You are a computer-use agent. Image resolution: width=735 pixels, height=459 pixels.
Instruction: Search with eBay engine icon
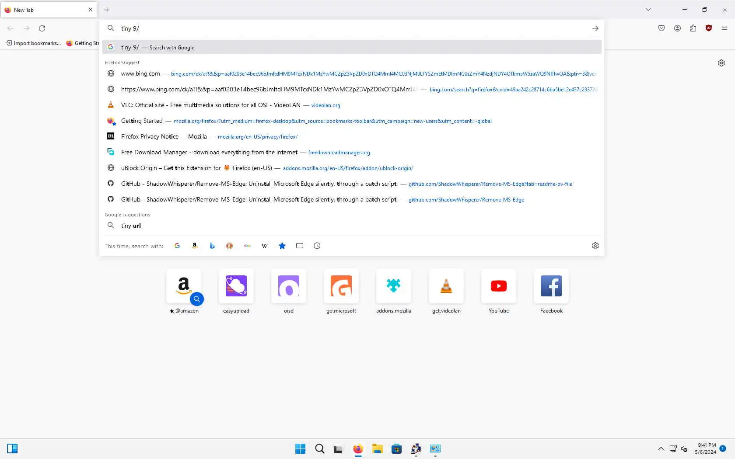point(247,246)
